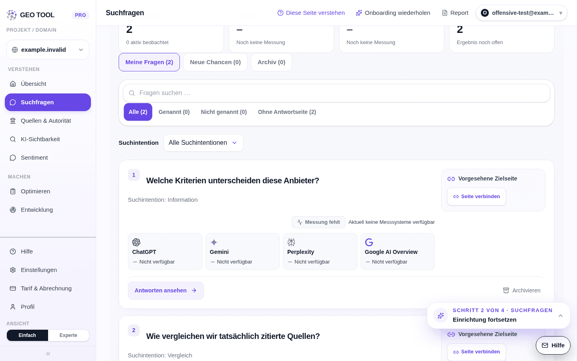This screenshot has width=577, height=361.
Task: Click the GEO TOOL logo
Action: click(x=30, y=15)
